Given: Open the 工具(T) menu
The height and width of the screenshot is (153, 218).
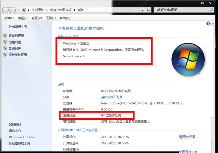Looking at the screenshot, I should click(x=51, y=18).
